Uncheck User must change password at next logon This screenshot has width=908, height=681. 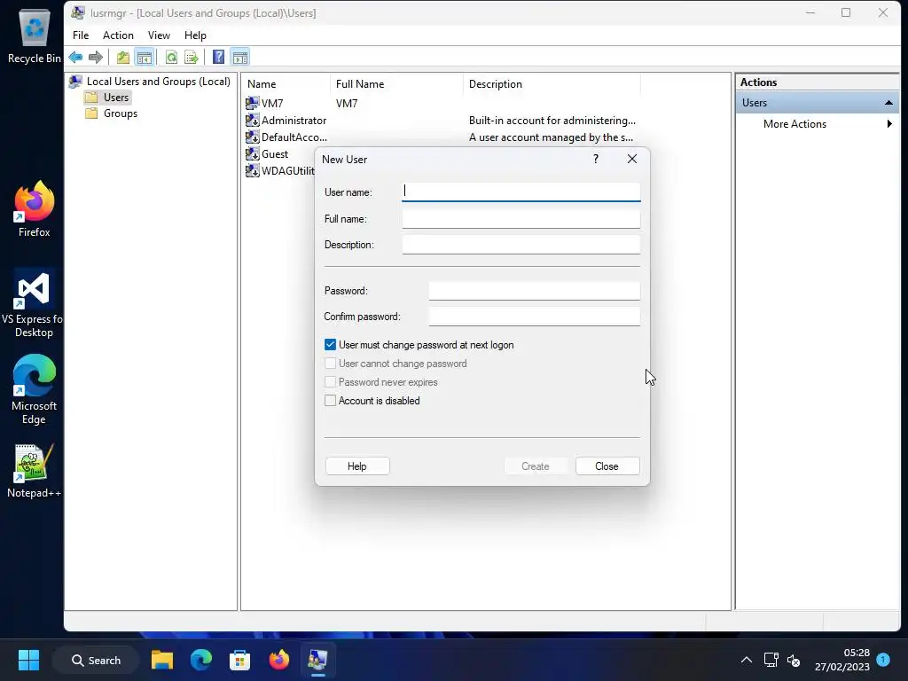point(330,345)
